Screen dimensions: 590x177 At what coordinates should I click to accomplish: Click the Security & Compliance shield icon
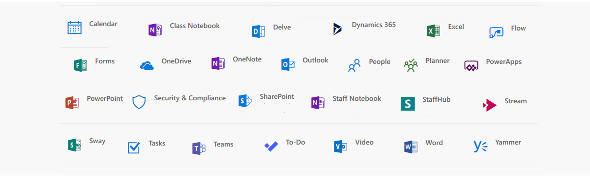click(139, 102)
